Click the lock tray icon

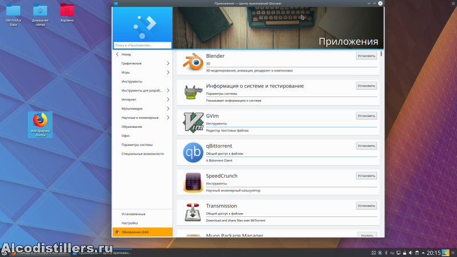(404, 253)
